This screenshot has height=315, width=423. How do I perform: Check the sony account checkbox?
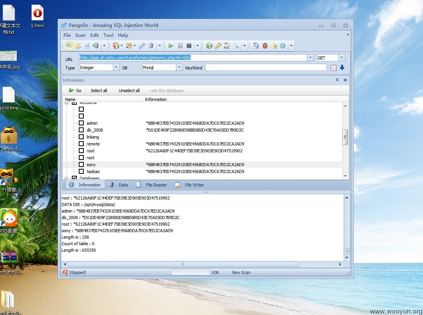(81, 164)
